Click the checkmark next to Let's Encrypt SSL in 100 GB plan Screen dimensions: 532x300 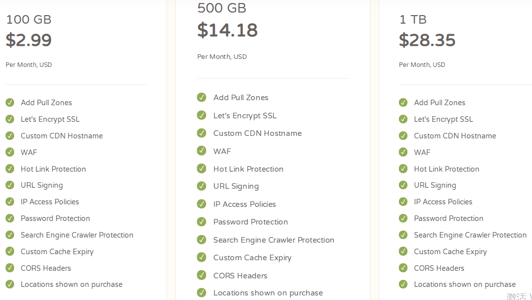(10, 119)
